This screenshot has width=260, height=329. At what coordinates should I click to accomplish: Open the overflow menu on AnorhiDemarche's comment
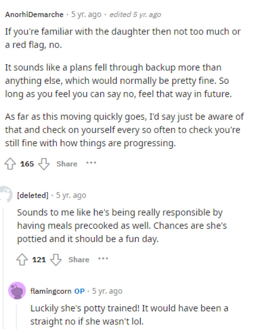tap(91, 164)
